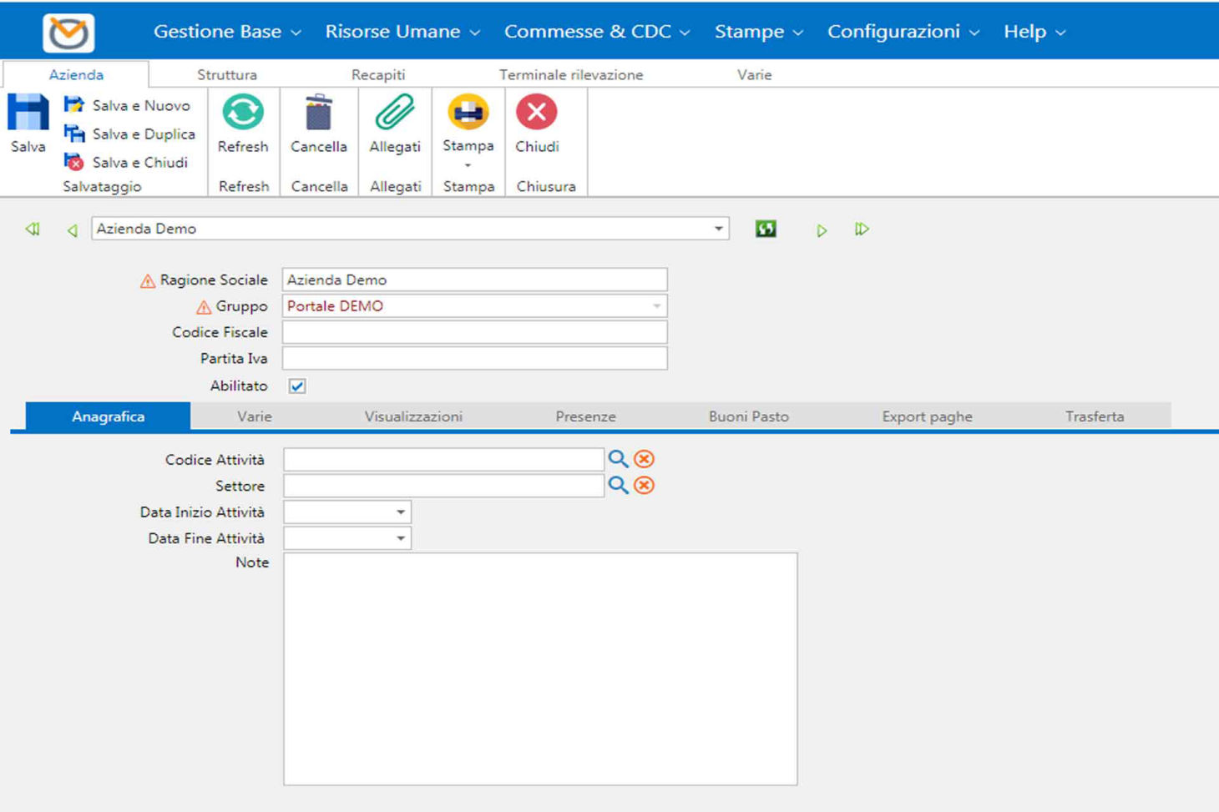The height and width of the screenshot is (812, 1219).
Task: Go to next record arrow
Action: point(822,230)
